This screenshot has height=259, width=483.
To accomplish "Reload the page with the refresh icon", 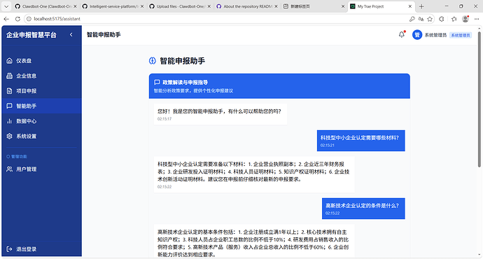I will click(x=17, y=19).
